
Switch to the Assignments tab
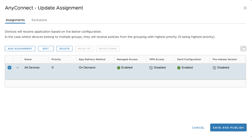[x=15, y=20]
